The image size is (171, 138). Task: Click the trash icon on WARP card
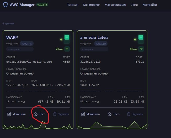(x=55, y=114)
